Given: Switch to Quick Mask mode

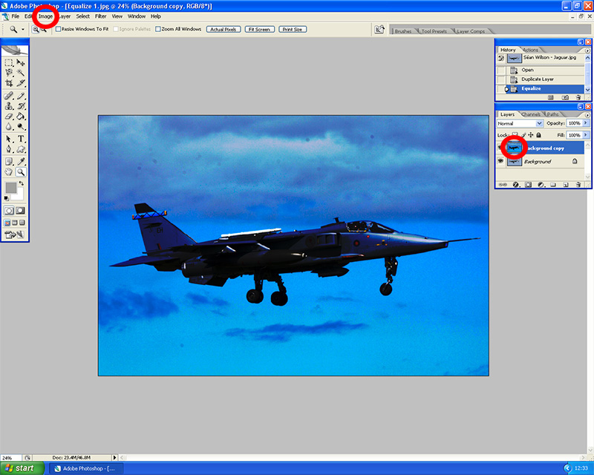Looking at the screenshot, I should click(21, 211).
